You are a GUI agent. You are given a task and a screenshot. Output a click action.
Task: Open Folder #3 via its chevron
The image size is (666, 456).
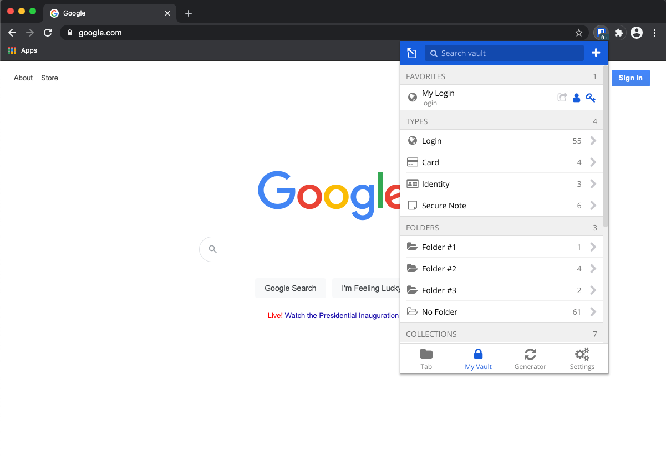[x=593, y=290]
